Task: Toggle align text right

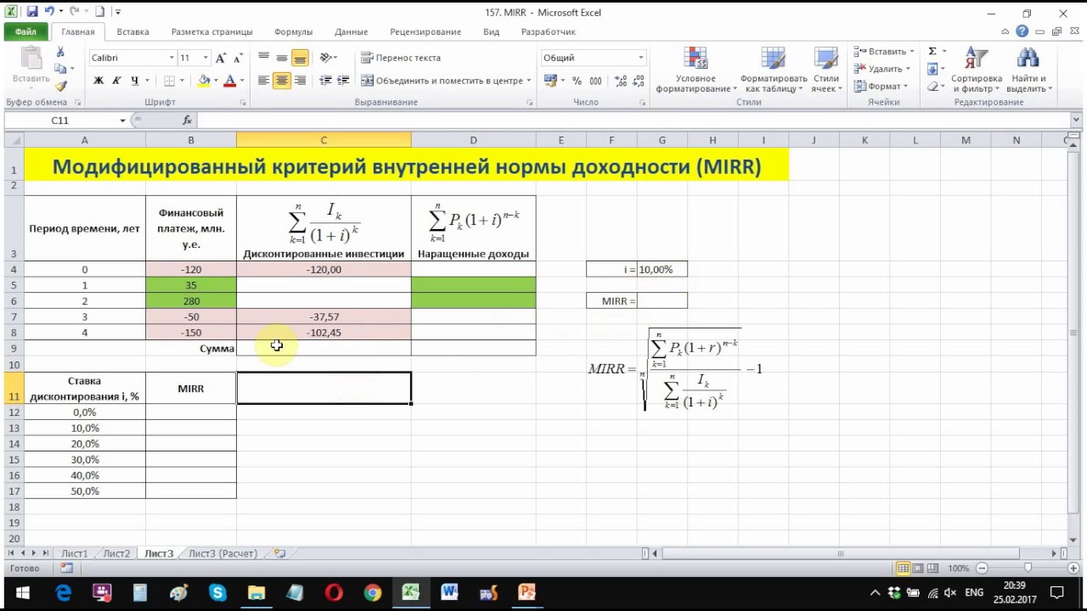Action: click(x=300, y=81)
